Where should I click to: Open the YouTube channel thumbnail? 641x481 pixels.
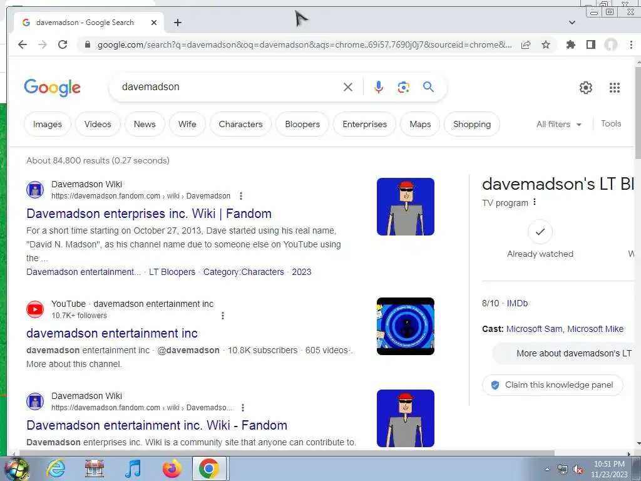point(406,326)
